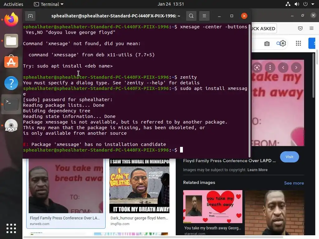This screenshot has width=319, height=239.
Task: Click the browser tab ending 'UCK ASKED'
Action: (x=264, y=28)
